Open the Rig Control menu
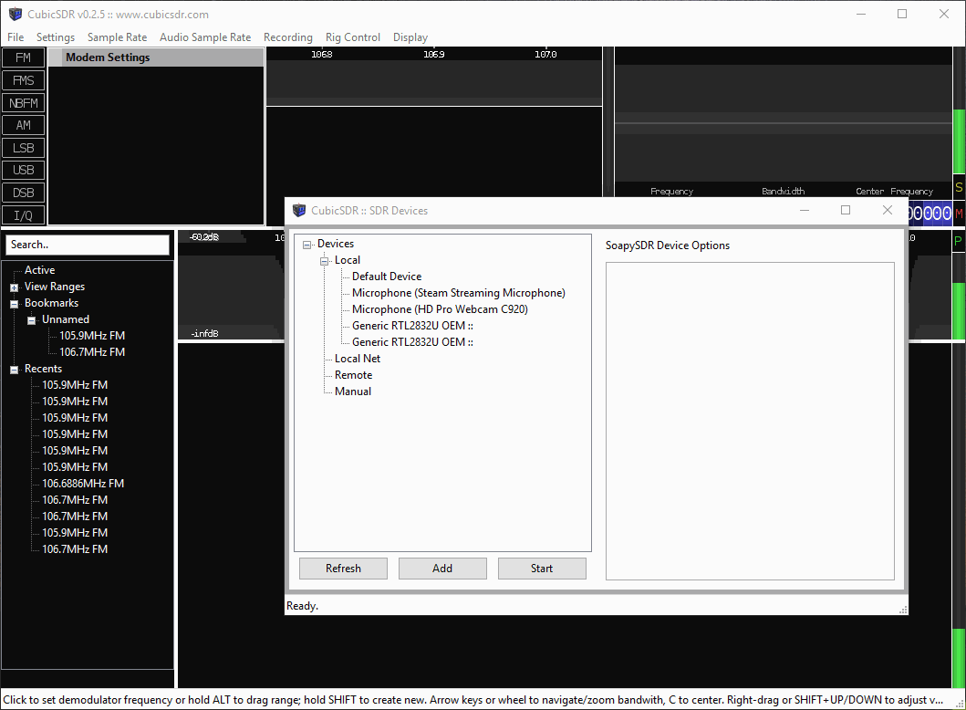Viewport: 966px width, 710px height. (x=352, y=37)
